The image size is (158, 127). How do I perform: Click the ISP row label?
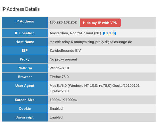tap(25, 50)
